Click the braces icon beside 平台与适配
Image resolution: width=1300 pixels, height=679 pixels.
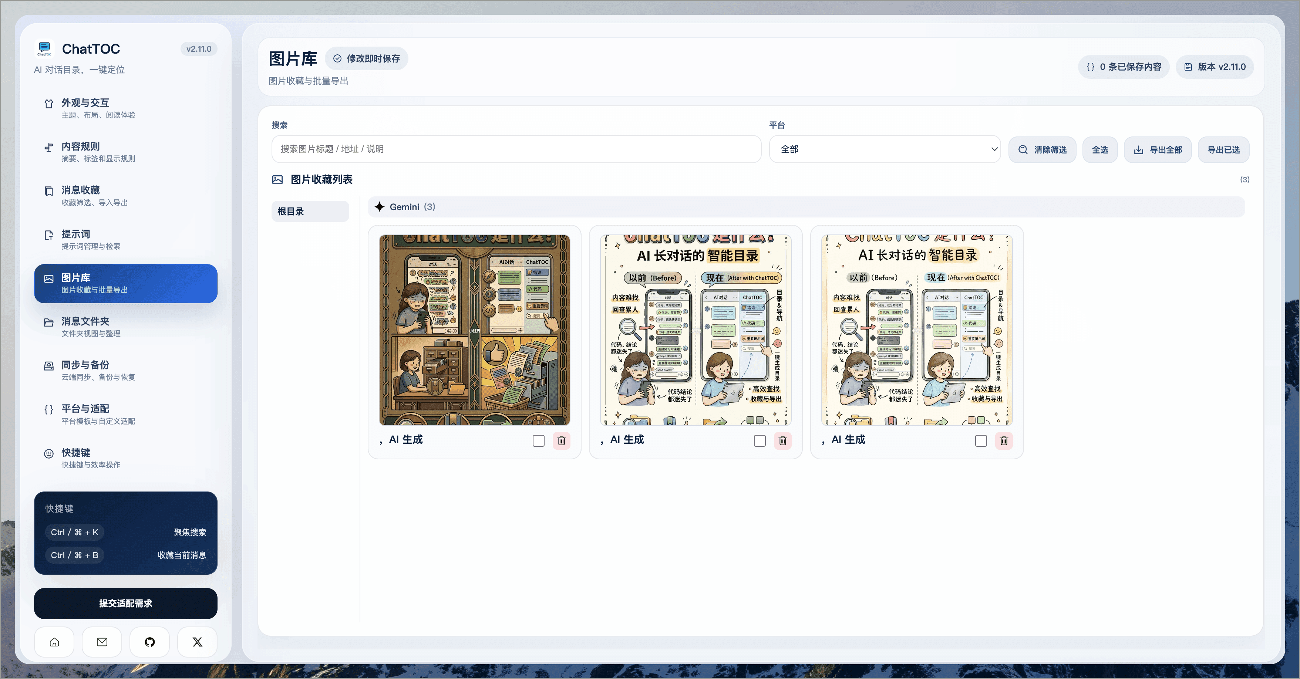pos(48,410)
